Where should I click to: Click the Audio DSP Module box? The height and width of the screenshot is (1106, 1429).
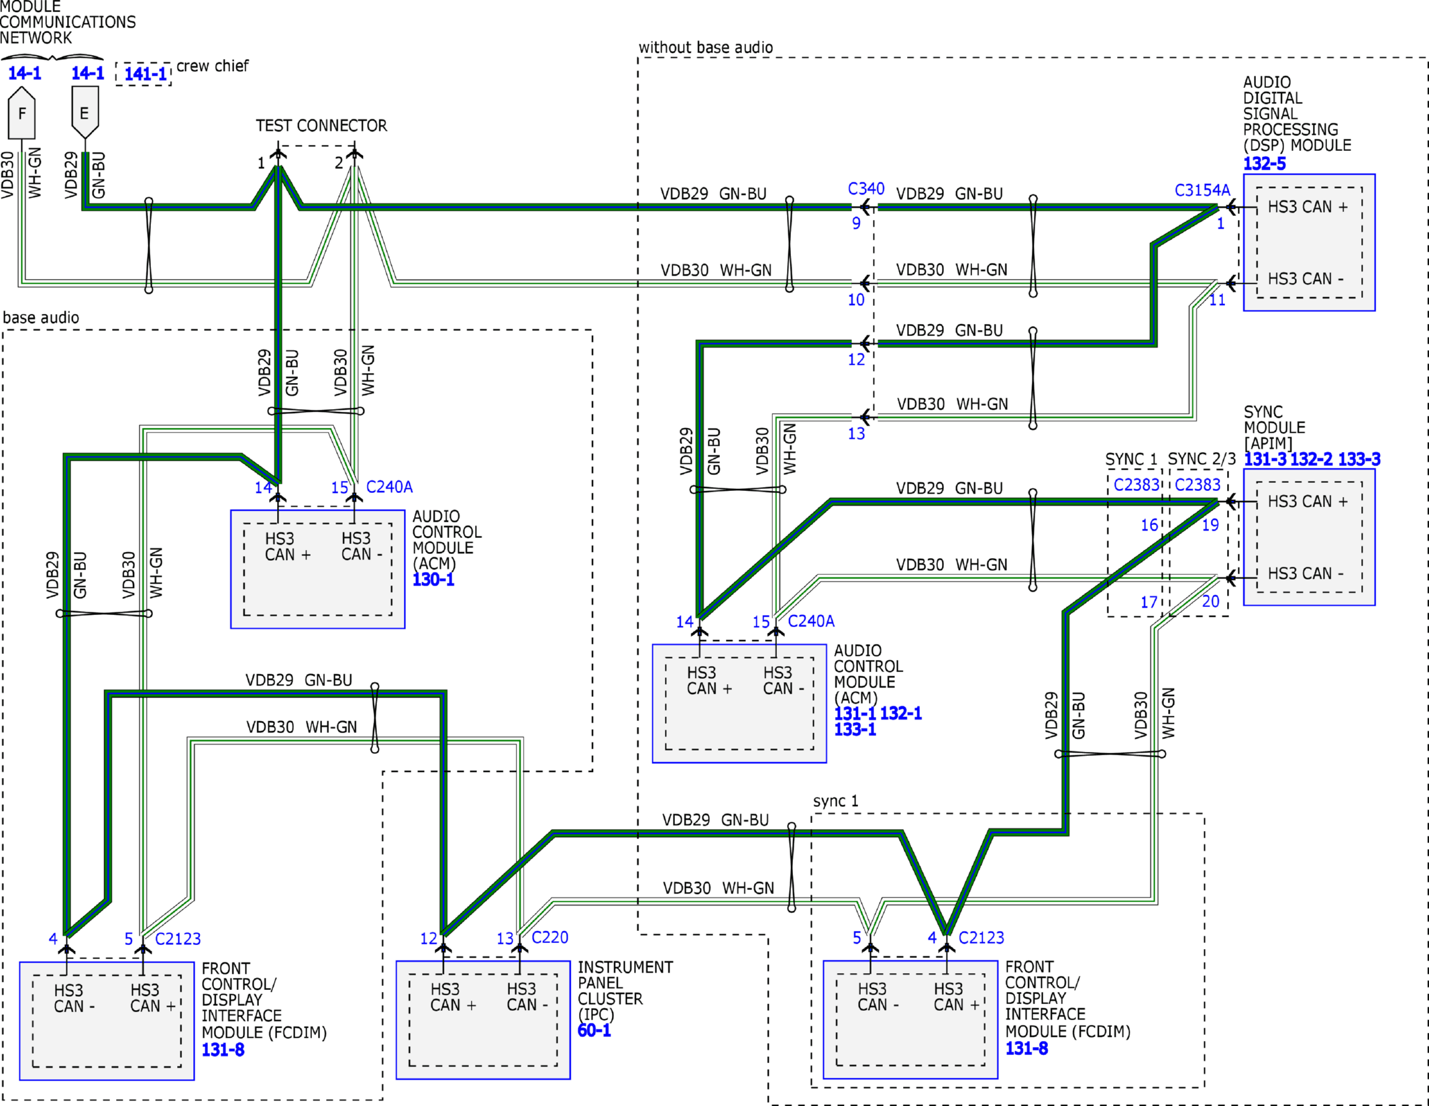[x=1308, y=242]
